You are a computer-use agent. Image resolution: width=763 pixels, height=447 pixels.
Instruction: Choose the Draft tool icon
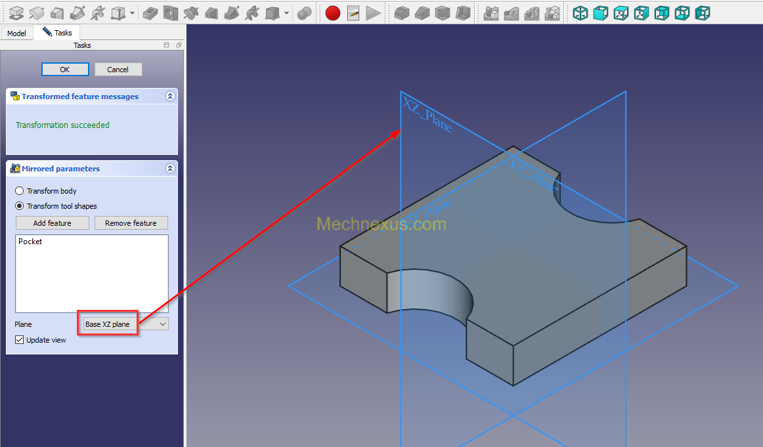click(443, 12)
